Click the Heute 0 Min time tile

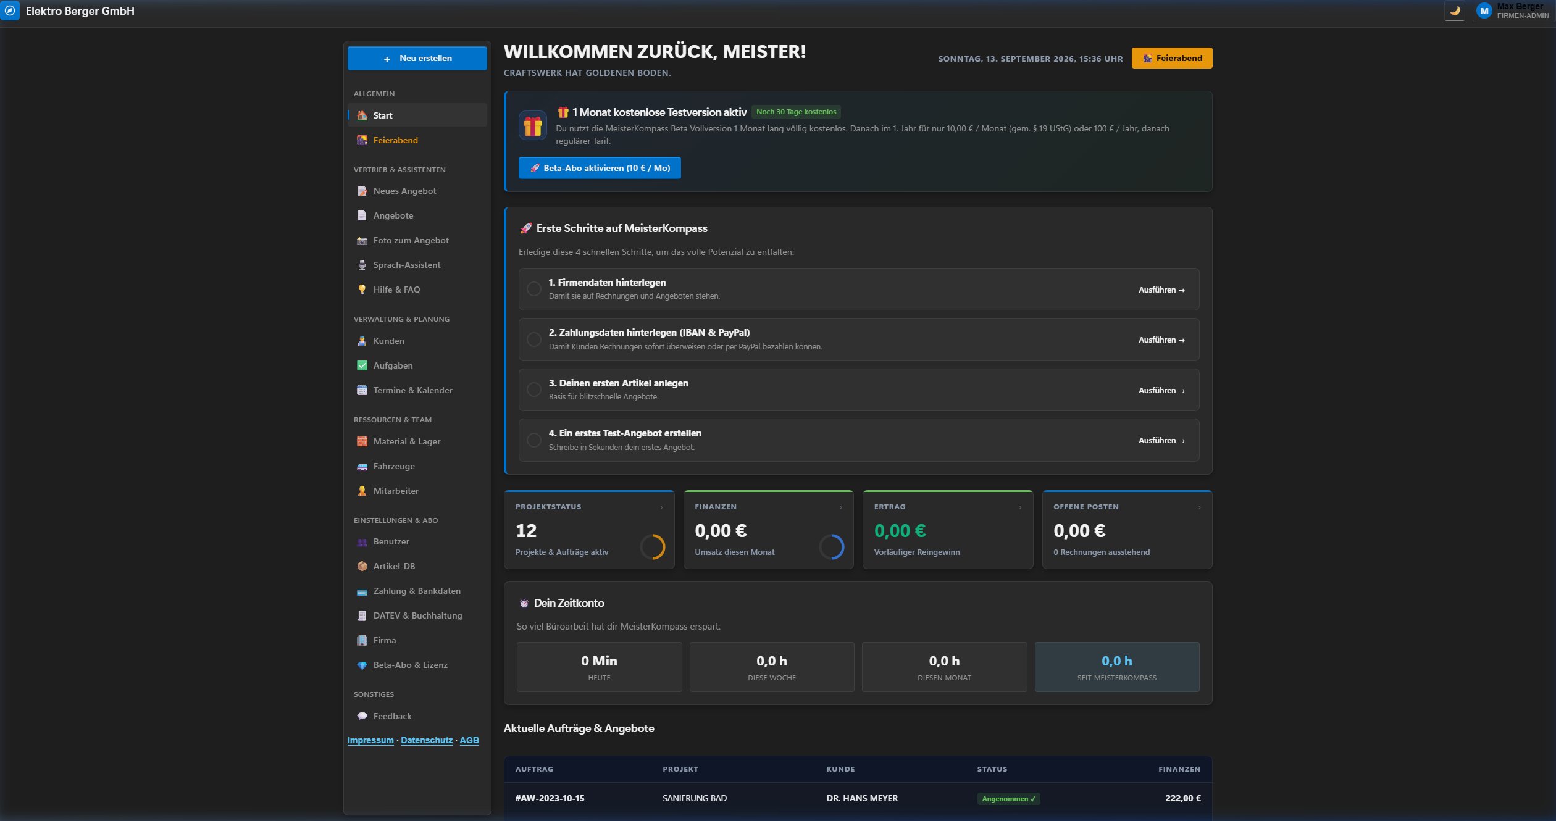tap(599, 667)
